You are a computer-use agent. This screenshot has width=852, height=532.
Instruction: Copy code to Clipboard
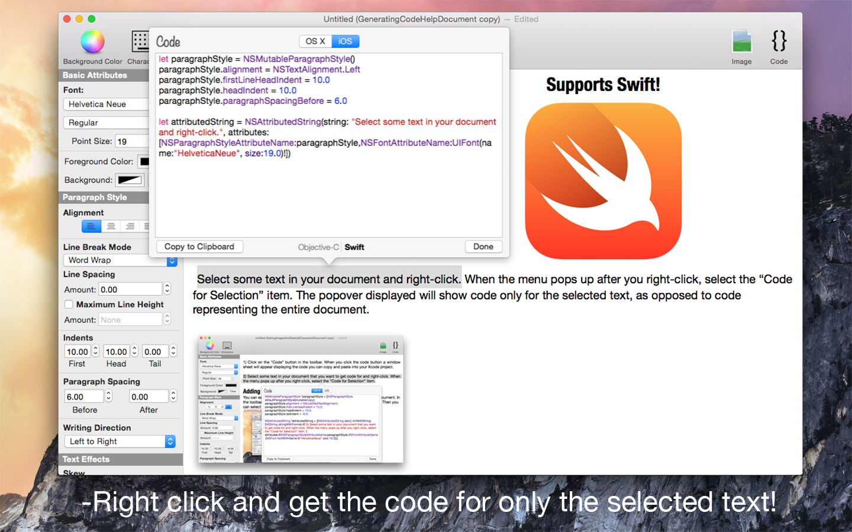199,246
